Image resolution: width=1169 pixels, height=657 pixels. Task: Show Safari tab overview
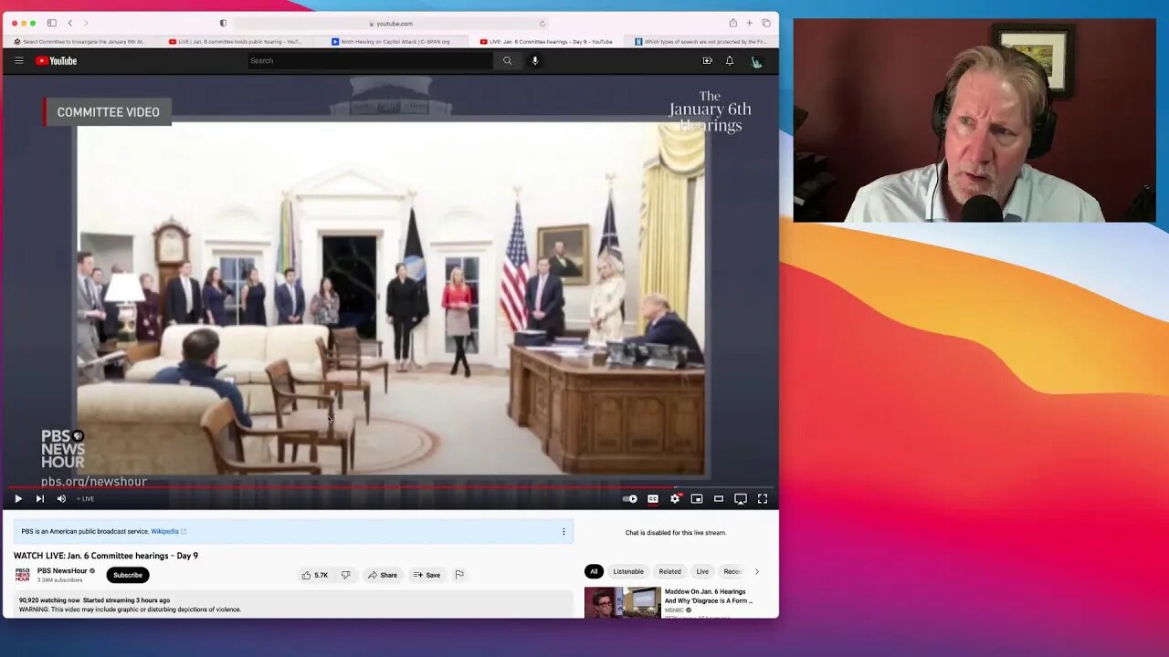coord(766,23)
